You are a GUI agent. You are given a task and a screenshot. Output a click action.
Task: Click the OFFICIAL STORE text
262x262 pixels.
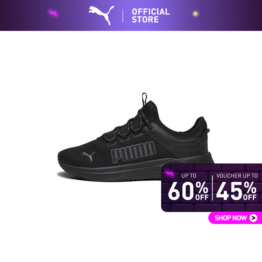(151, 15)
